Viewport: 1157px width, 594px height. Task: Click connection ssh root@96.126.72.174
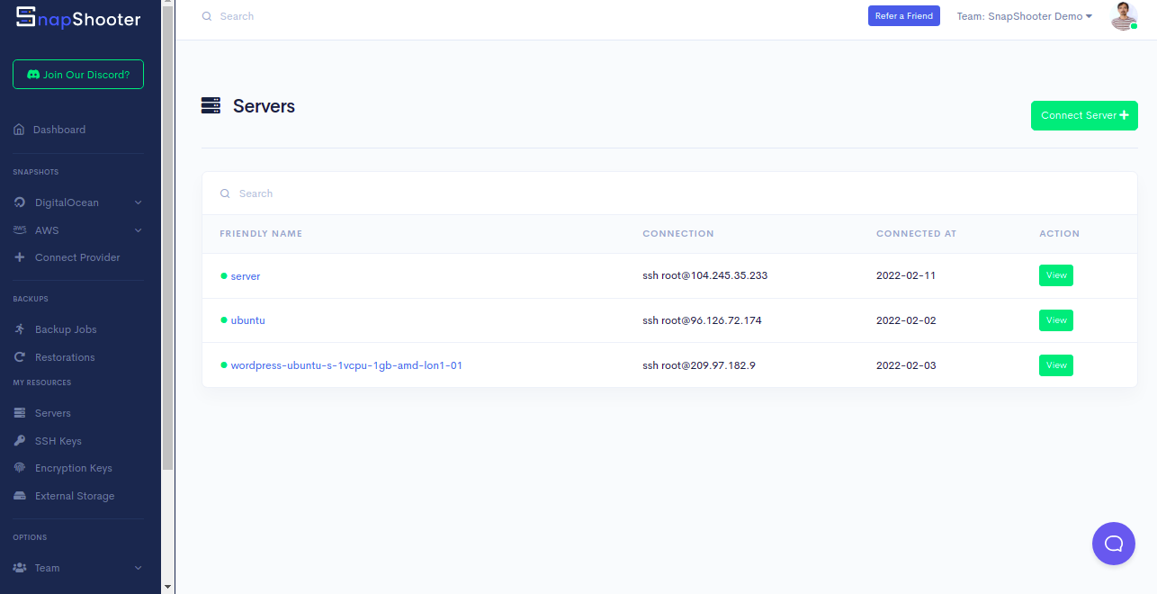point(702,320)
